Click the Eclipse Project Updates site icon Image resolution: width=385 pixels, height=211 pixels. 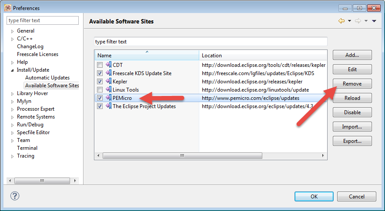[x=108, y=106]
